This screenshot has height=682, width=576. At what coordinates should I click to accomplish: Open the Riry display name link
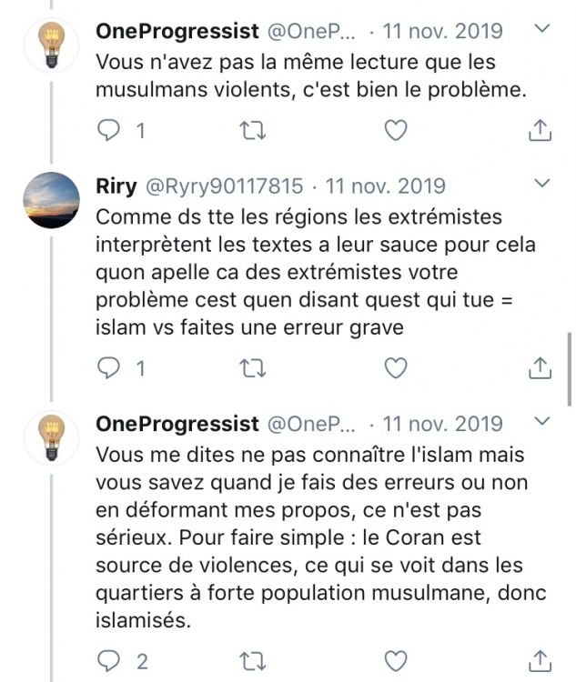(114, 186)
